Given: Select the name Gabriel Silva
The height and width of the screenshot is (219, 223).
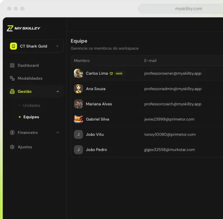Looking at the screenshot, I should (x=98, y=119).
